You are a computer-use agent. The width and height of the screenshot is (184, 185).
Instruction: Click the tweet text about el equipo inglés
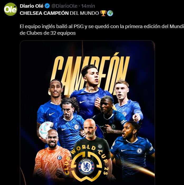[102, 30]
